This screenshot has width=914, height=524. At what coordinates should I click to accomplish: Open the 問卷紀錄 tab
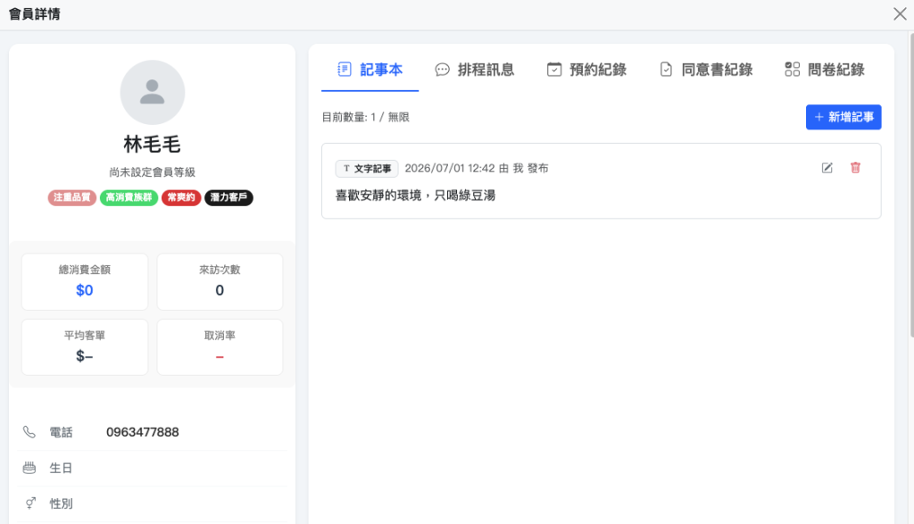[824, 70]
